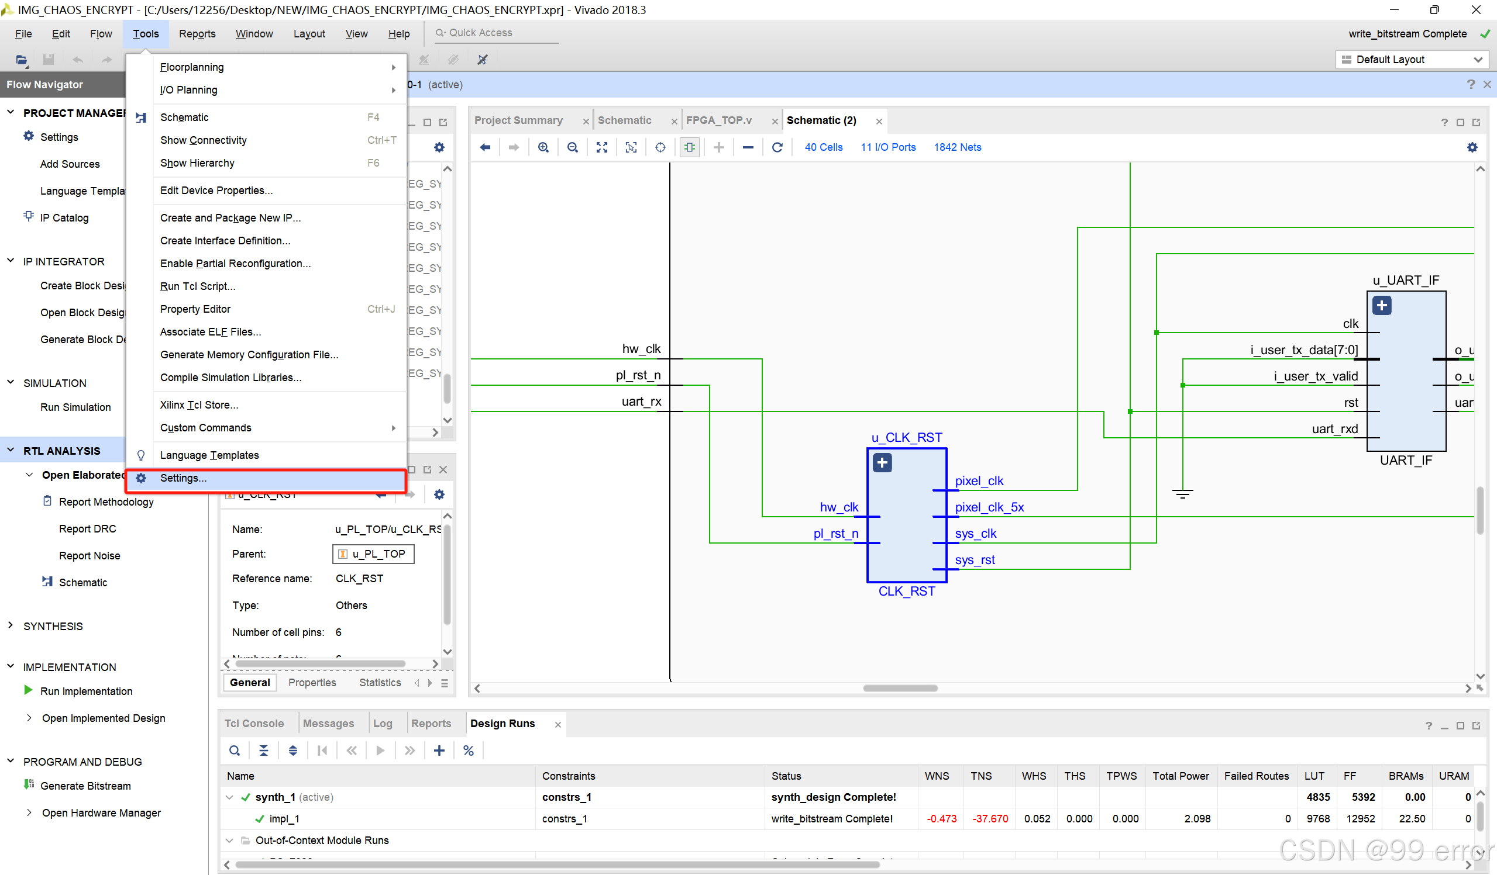Click the schematic settings gear icon
The image size is (1497, 875).
click(x=1472, y=147)
